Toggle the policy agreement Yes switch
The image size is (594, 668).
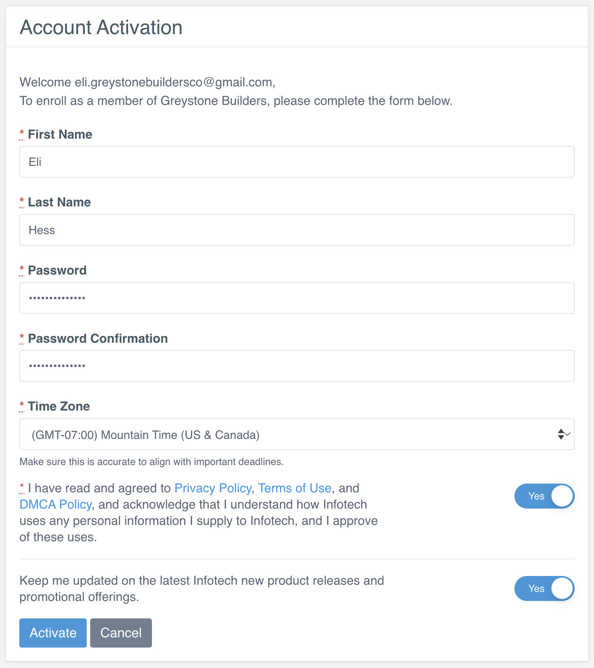(544, 496)
